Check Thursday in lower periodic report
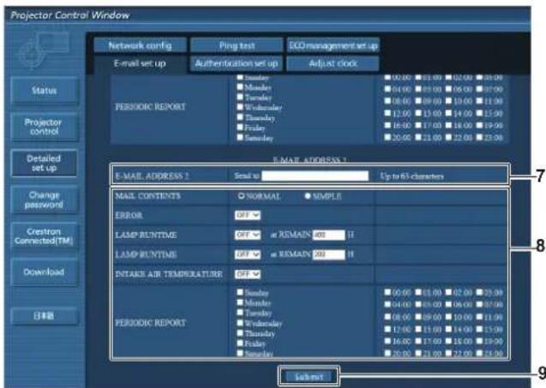 (240, 333)
